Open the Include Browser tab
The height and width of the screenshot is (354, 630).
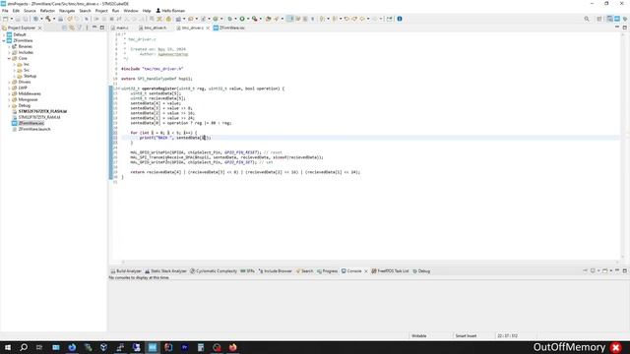[276, 271]
